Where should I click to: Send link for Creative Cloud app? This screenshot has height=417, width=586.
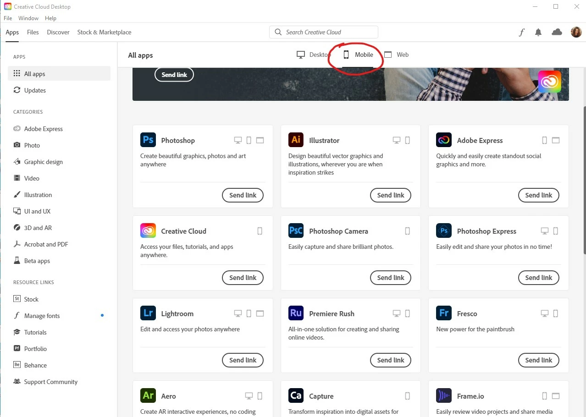pos(243,278)
